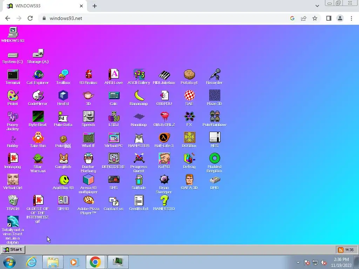Select the 3D teapot icon
This screenshot has height=269, width=359.
pyautogui.click(x=88, y=96)
